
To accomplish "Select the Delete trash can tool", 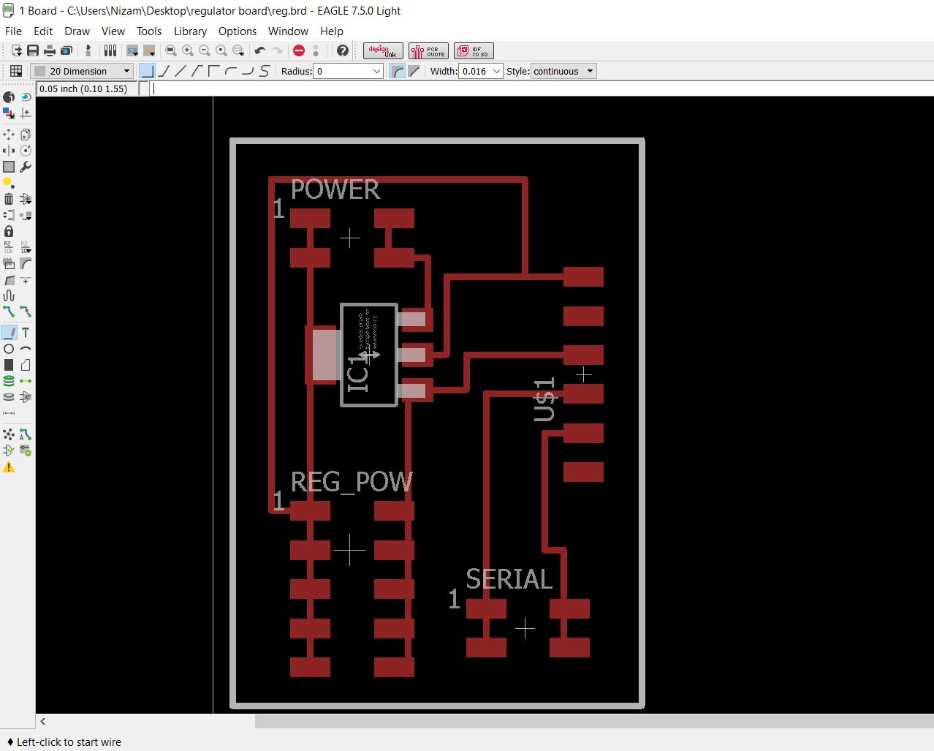I will [9, 199].
